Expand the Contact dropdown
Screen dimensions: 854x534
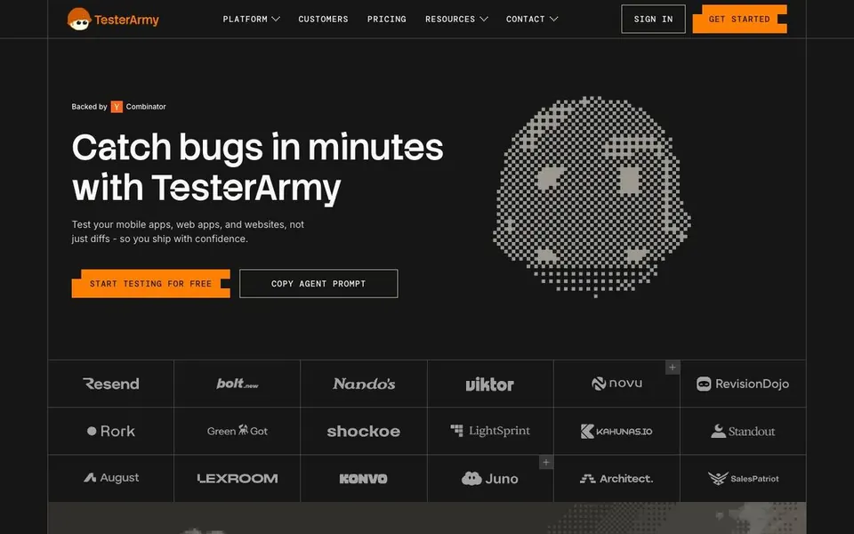[x=532, y=19]
